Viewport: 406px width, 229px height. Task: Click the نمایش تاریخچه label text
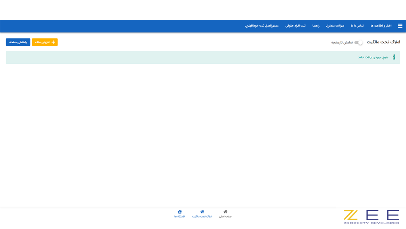(342, 42)
